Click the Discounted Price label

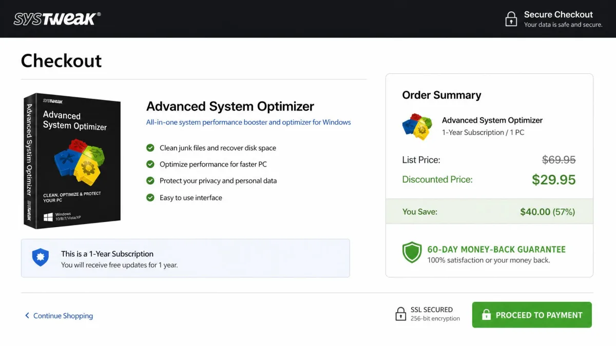(x=437, y=179)
